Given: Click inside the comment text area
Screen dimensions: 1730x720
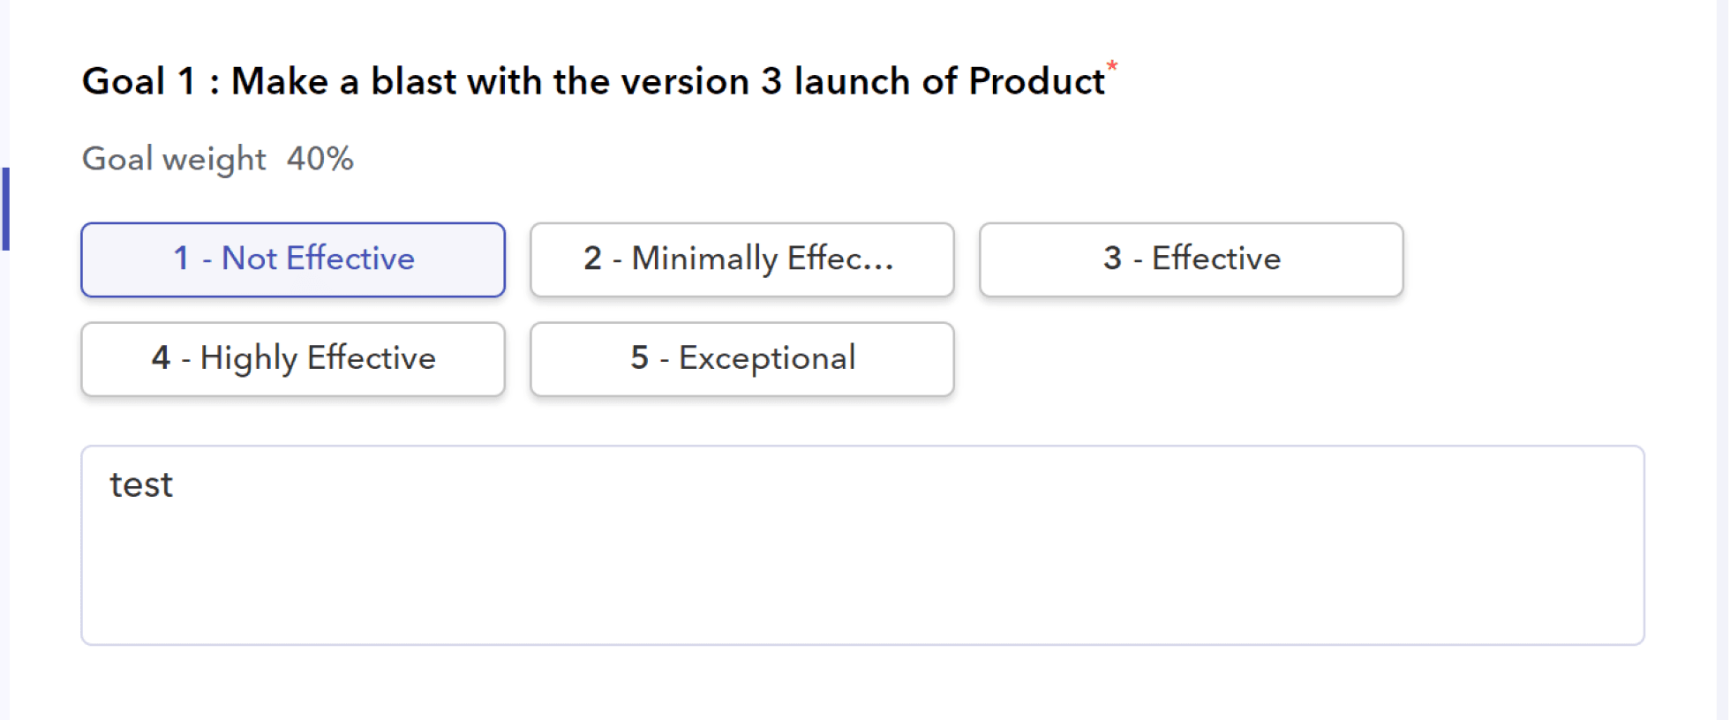Looking at the screenshot, I should pos(862,545).
